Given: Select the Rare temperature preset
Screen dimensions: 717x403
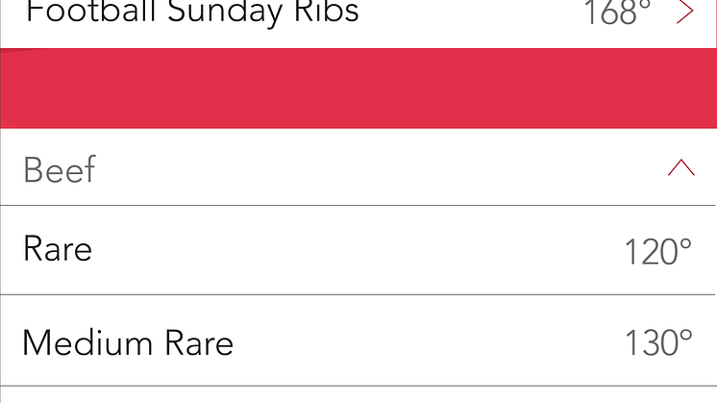Looking at the screenshot, I should (x=358, y=250).
